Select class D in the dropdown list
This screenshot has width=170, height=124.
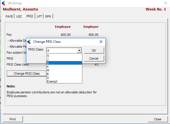coord(64,78)
